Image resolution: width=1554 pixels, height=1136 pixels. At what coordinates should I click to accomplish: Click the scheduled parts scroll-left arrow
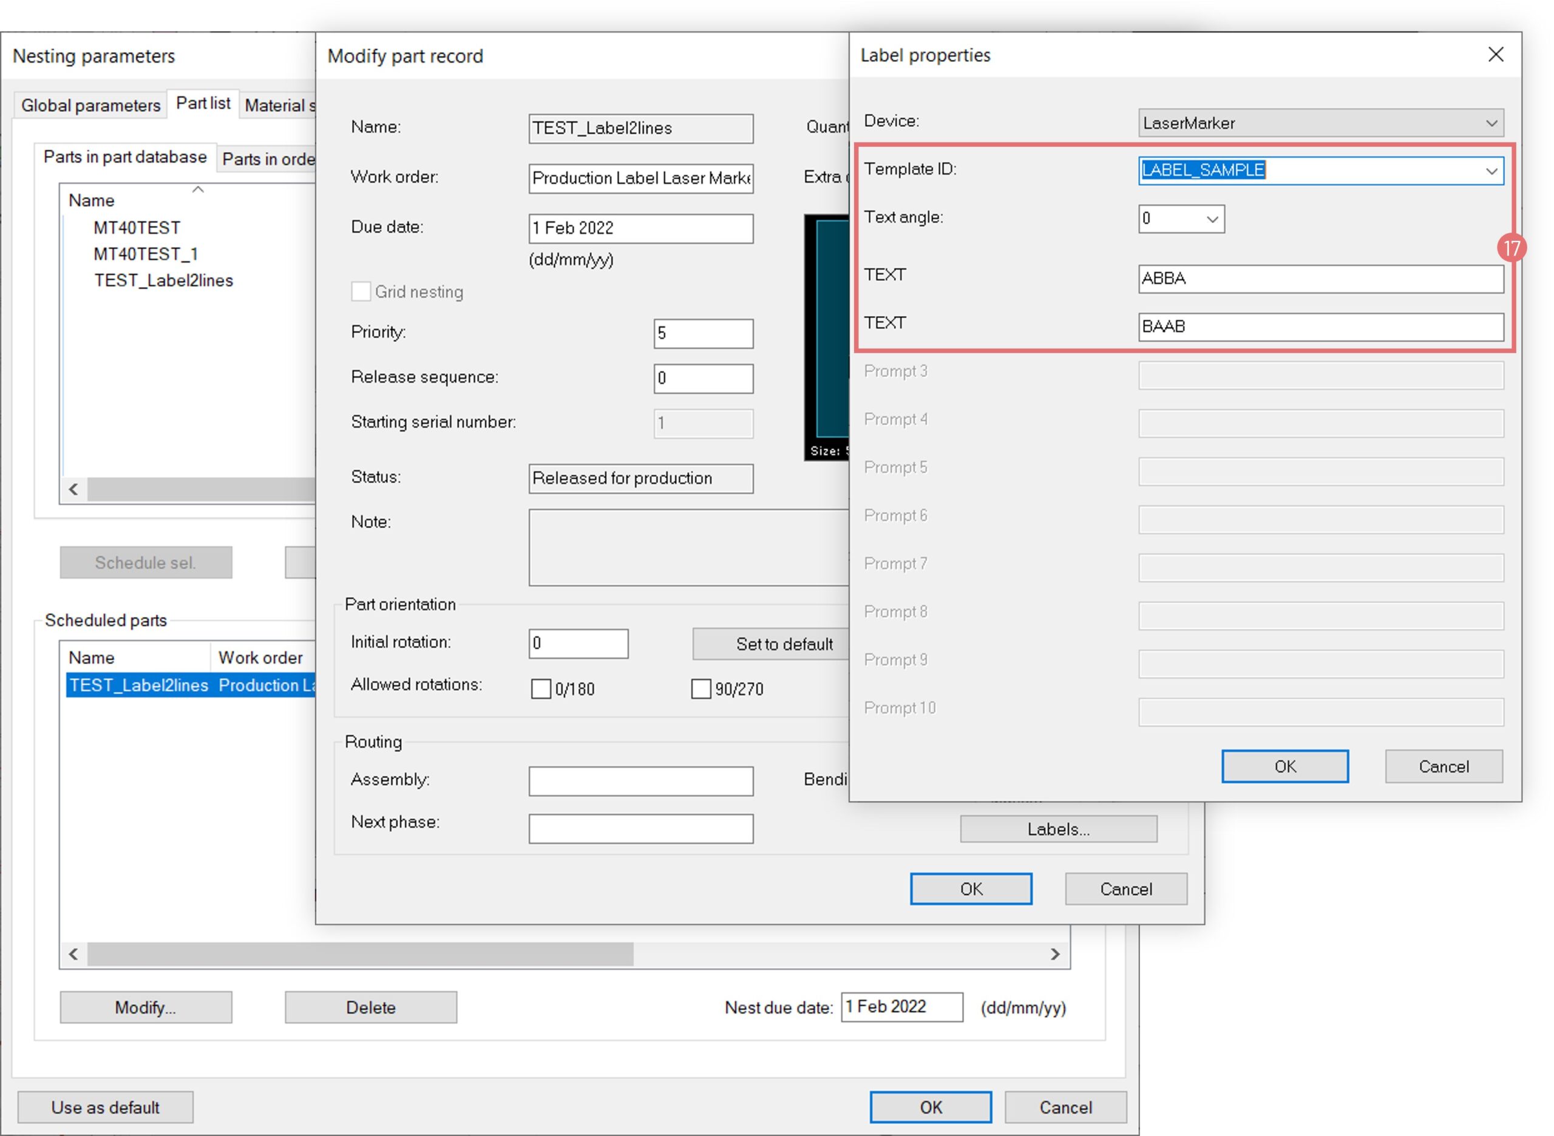(x=73, y=954)
